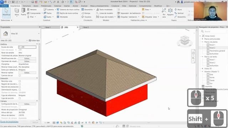Click the Print icon in quick access toolbar
The image size is (228, 128).
[x=33, y=2]
